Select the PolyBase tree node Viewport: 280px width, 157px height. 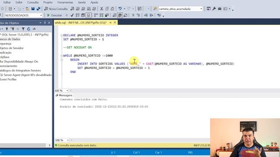coord(5,57)
